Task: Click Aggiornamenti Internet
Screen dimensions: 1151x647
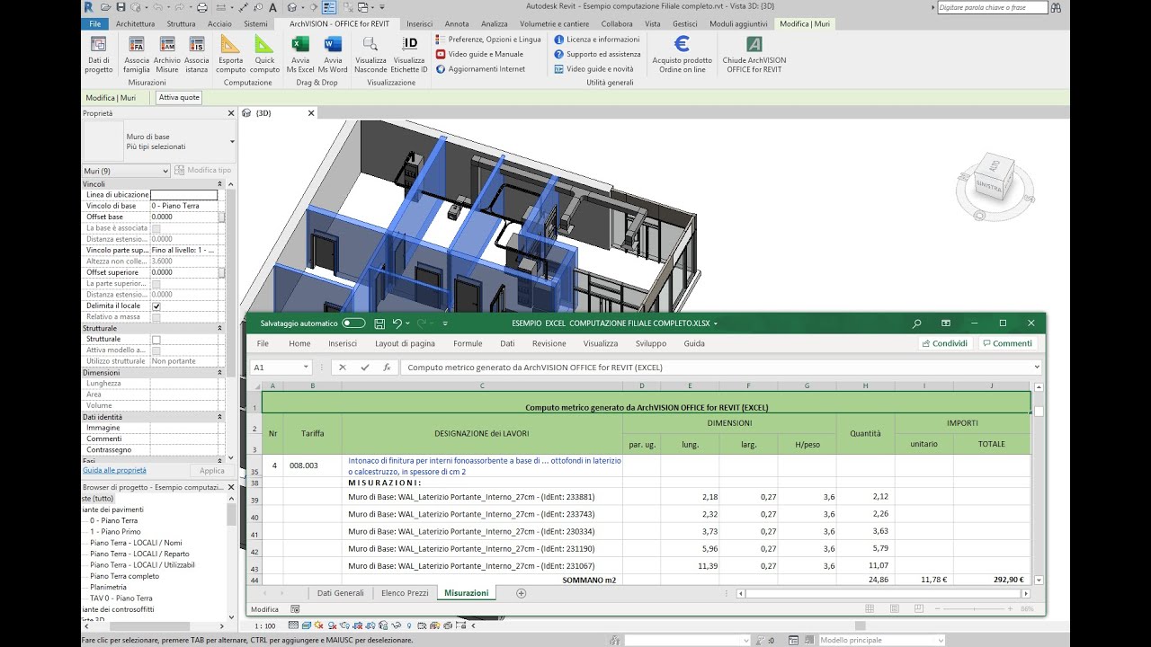Action: [x=480, y=69]
